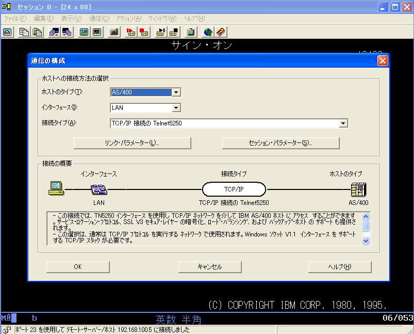Click the Paste toolbar icon

coord(37,32)
